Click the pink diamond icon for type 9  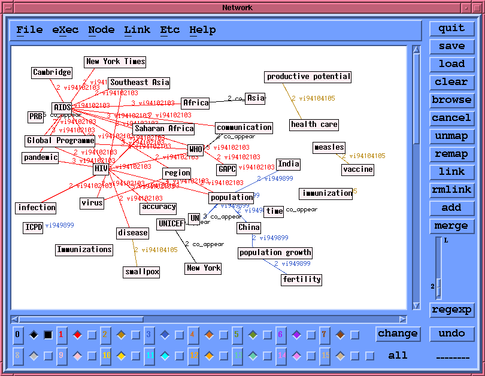77,356
